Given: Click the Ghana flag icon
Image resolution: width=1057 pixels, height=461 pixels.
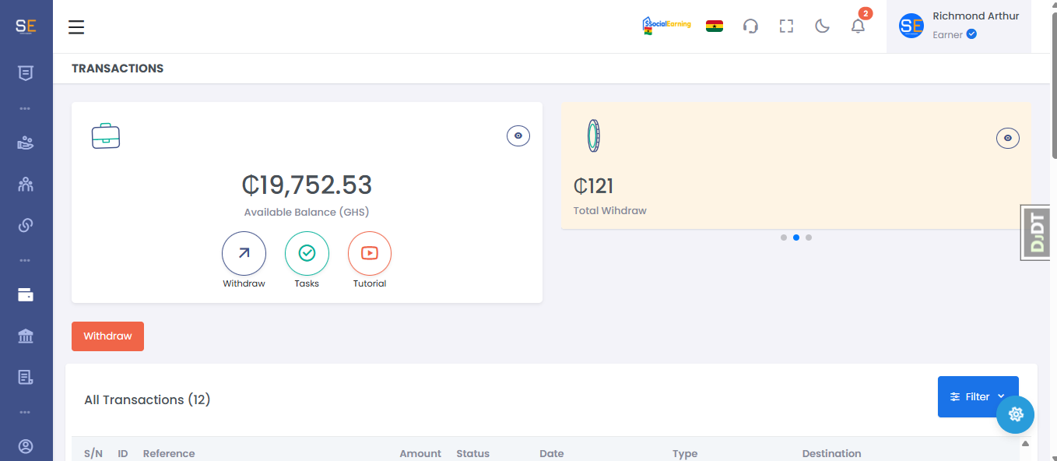Looking at the screenshot, I should tap(715, 26).
